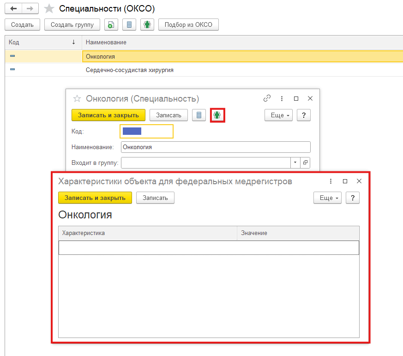Click copy-item icon with green plus
Image resolution: width=403 pixels, height=356 pixels.
[111, 24]
